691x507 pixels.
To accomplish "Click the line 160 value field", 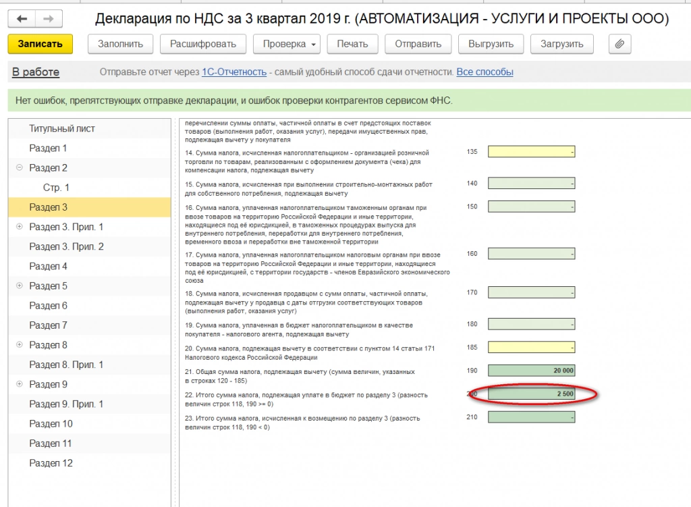I will [532, 254].
